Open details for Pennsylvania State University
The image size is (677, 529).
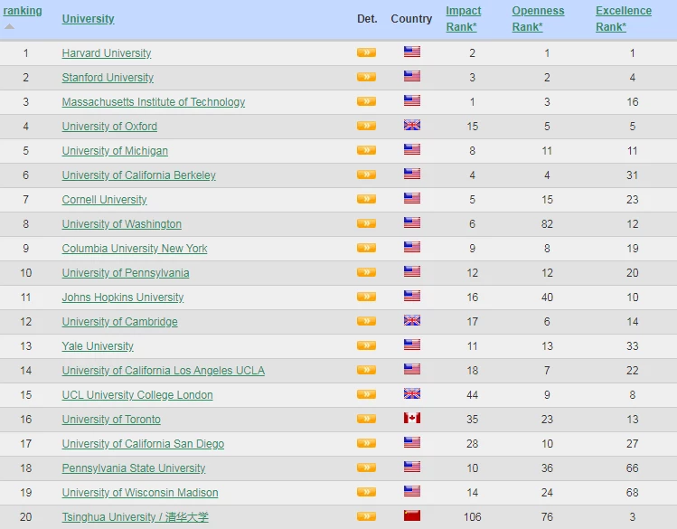(366, 468)
